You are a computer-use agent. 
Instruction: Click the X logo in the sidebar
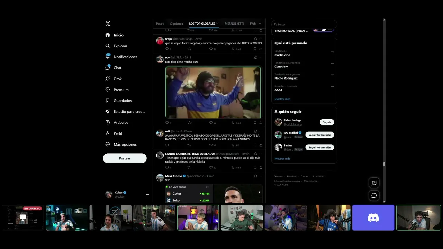[108, 24]
